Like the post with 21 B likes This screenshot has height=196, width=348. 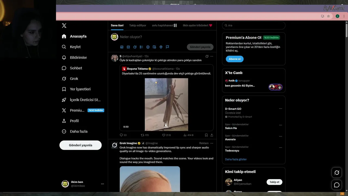(x=166, y=135)
